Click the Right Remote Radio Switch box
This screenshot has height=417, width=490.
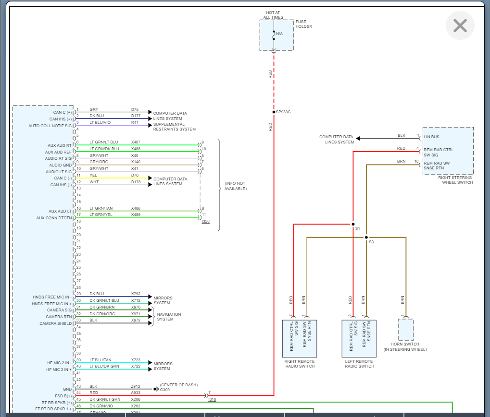click(299, 338)
